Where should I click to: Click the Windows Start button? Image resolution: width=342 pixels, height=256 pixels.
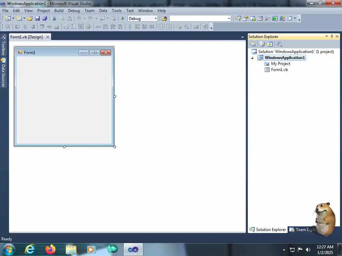pyautogui.click(x=9, y=249)
